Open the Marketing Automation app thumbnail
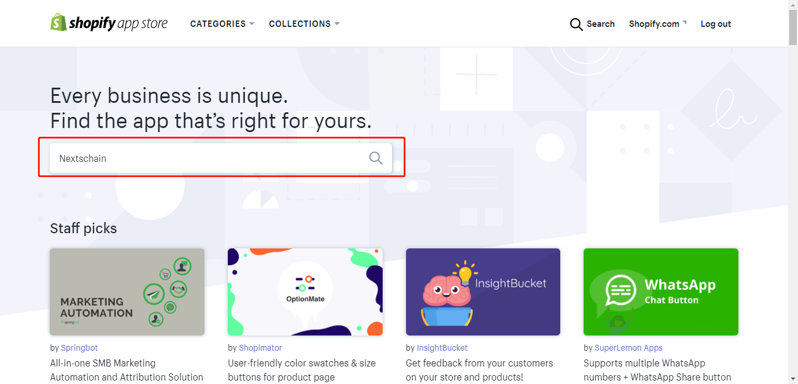This screenshot has height=384, width=798. (127, 292)
